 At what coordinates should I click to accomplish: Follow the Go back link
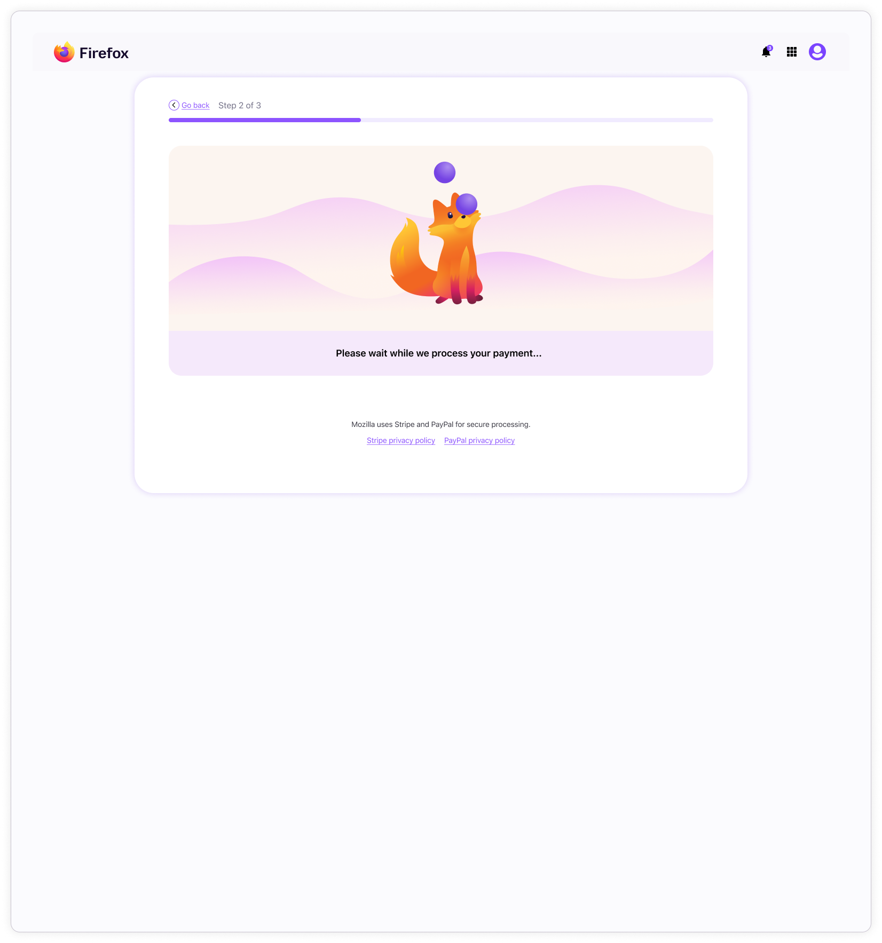195,105
